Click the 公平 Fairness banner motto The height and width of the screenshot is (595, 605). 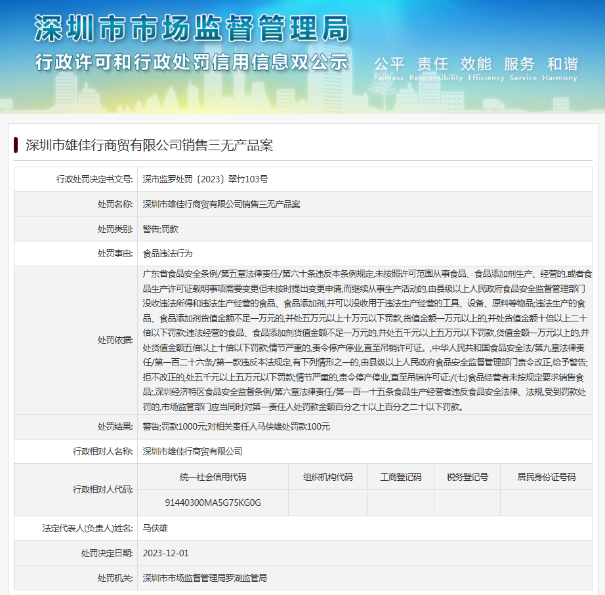click(x=389, y=69)
